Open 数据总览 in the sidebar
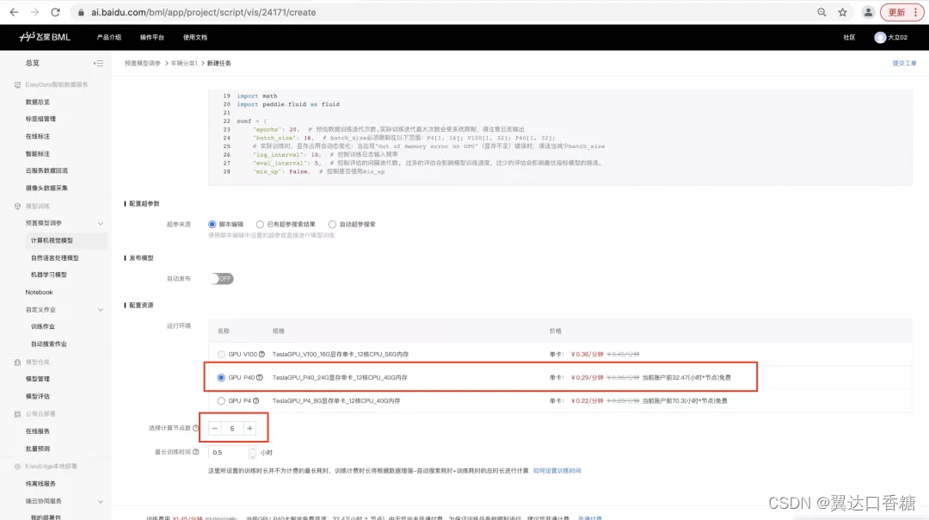Screen dimensions: 929x520 click(37, 102)
